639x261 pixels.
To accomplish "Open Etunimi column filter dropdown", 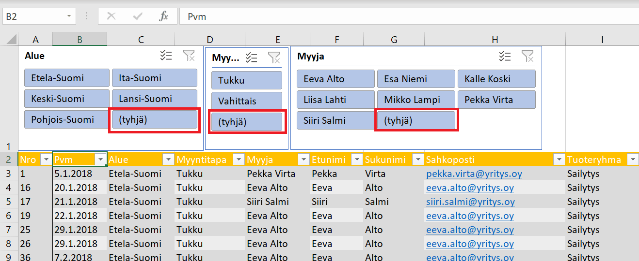I will coord(356,159).
